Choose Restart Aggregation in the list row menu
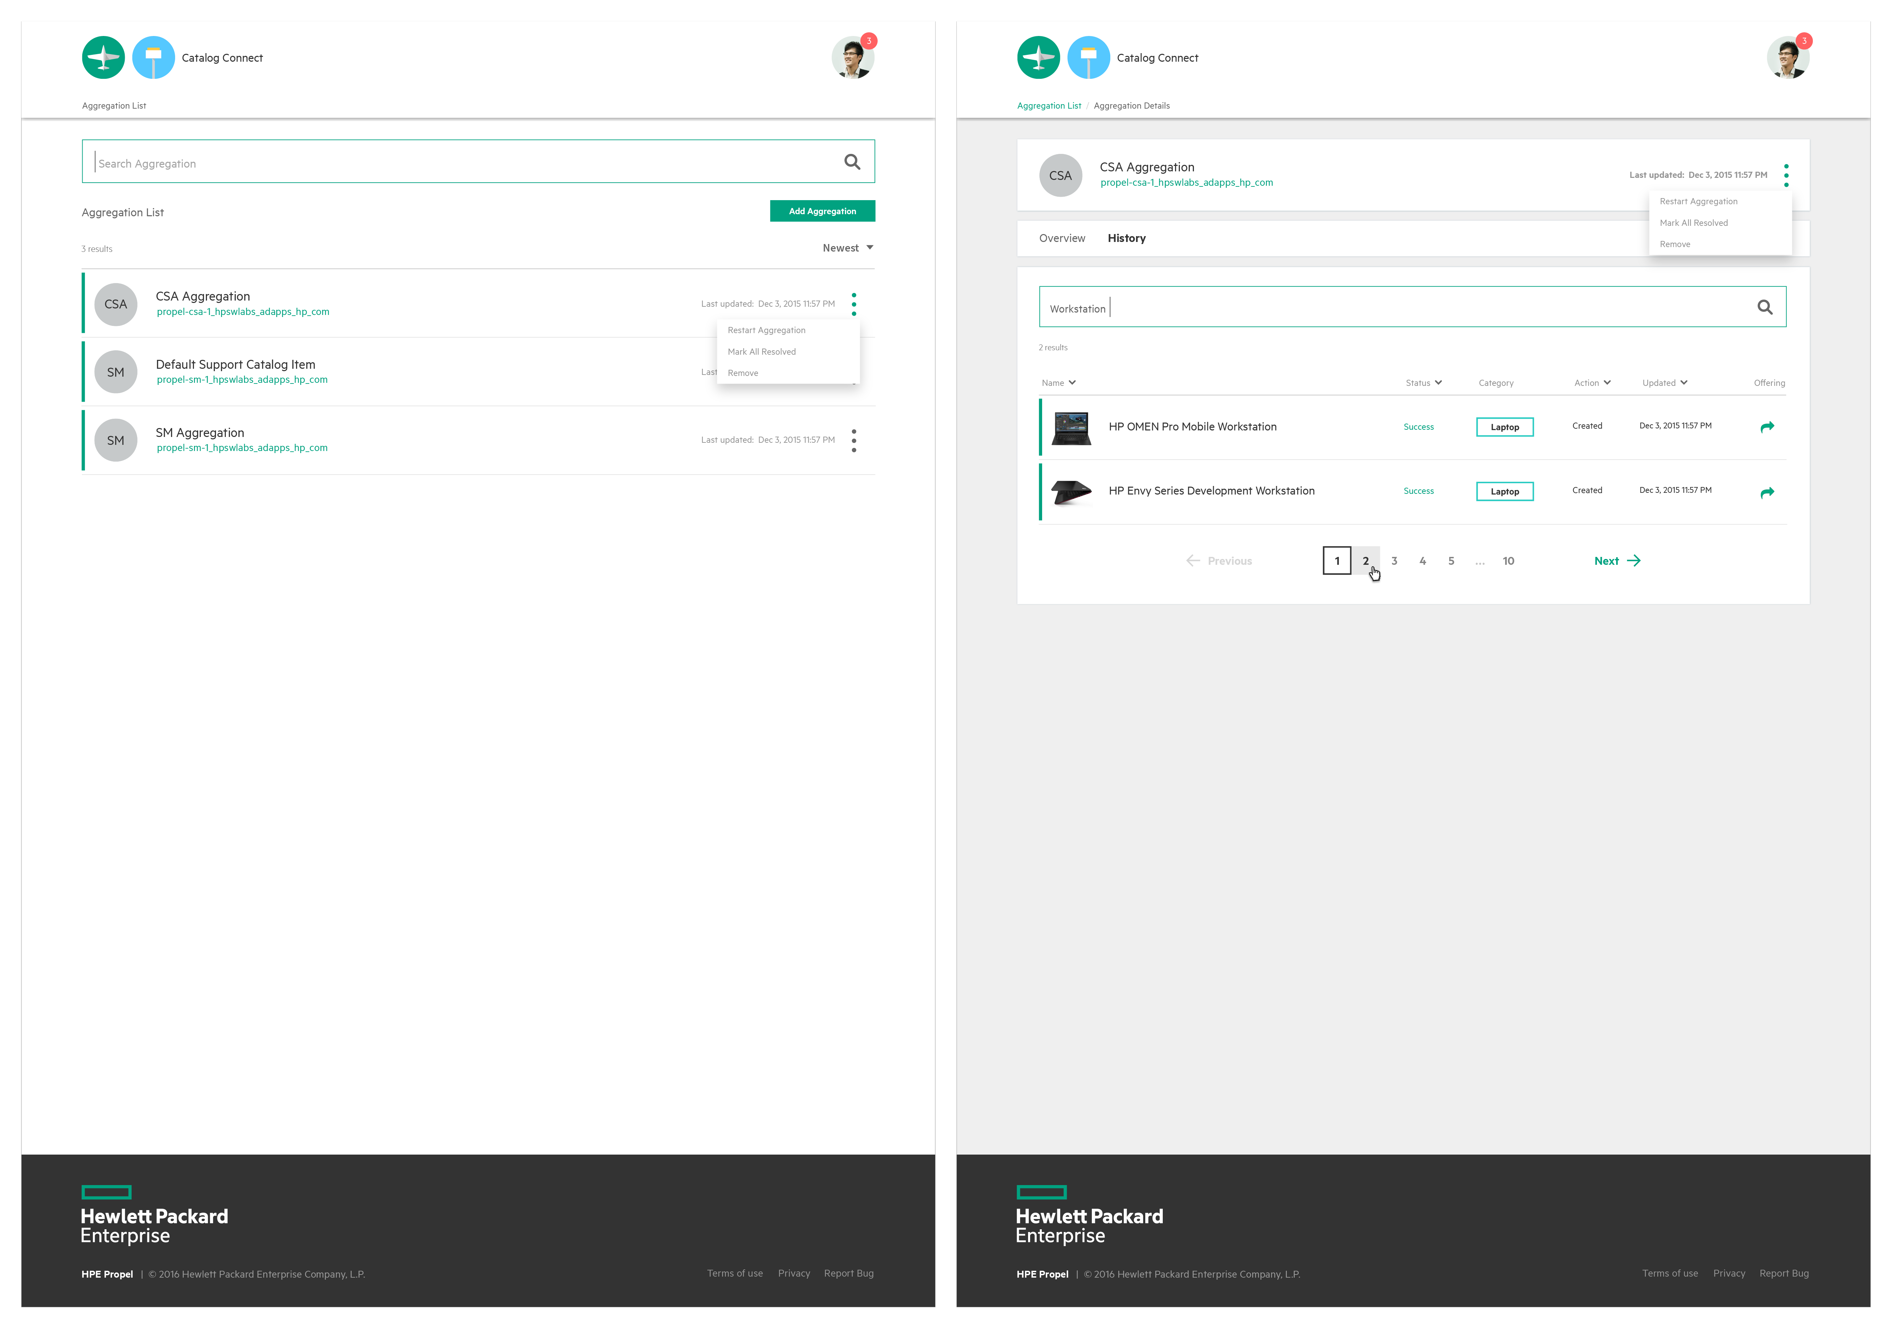 [x=766, y=331]
